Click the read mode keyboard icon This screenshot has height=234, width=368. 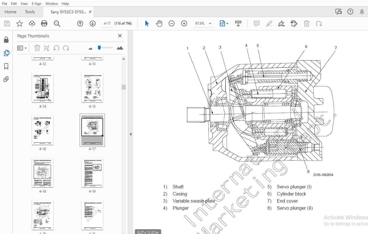[238, 24]
